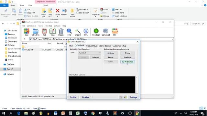This screenshot has width=207, height=116.
Task: Open WinRAR Favorites menu
Action: click(48, 26)
